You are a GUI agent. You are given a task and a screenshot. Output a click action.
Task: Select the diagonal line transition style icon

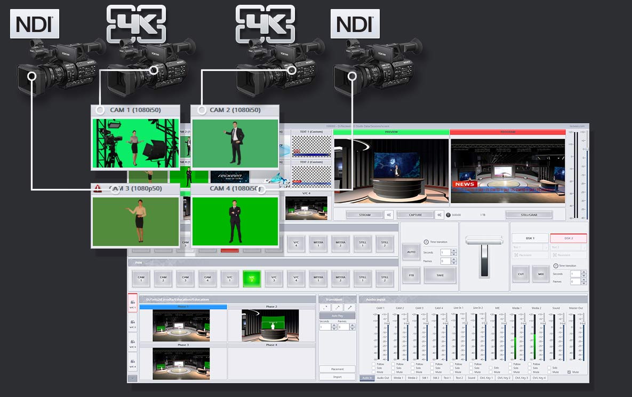click(x=350, y=307)
